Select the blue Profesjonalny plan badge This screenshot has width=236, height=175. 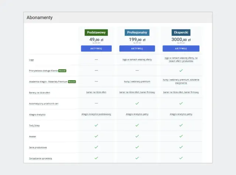(137, 33)
